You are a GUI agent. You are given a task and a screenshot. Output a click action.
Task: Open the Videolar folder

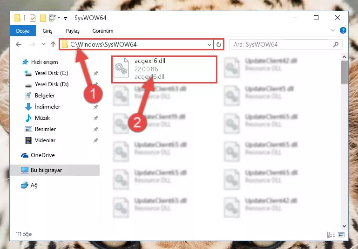[x=45, y=140]
